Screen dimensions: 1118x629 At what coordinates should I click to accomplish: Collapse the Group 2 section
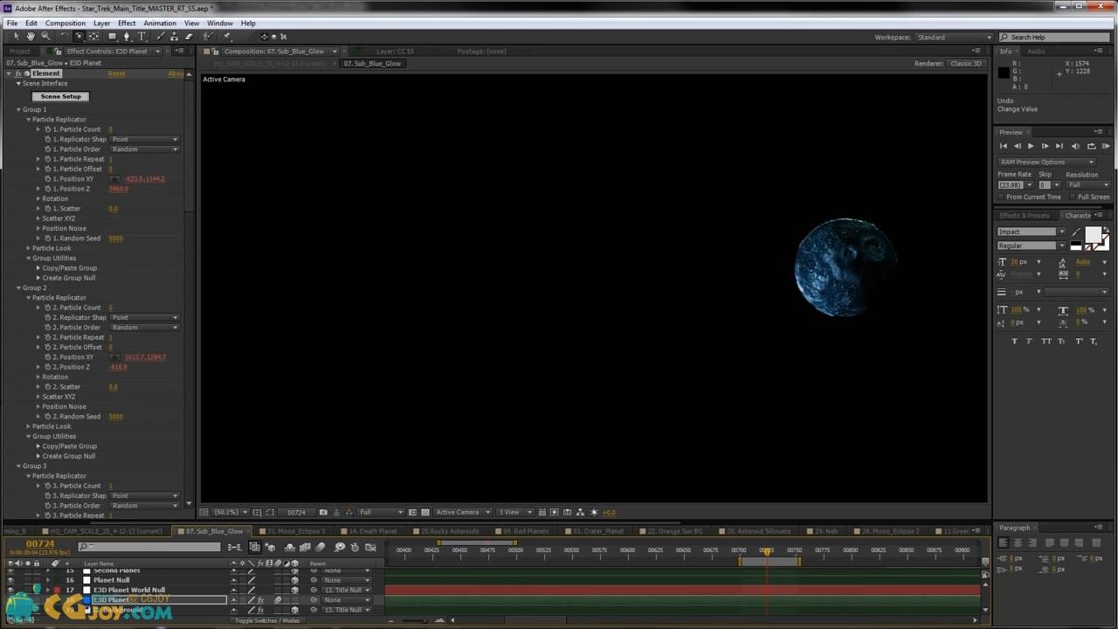(x=18, y=287)
